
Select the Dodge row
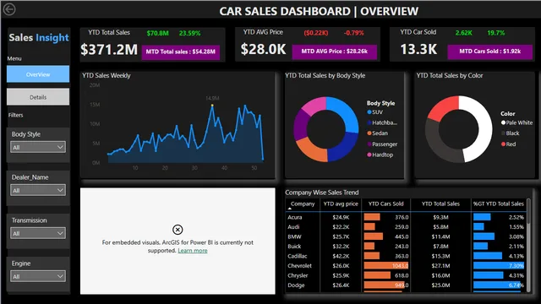pyautogui.click(x=406, y=285)
